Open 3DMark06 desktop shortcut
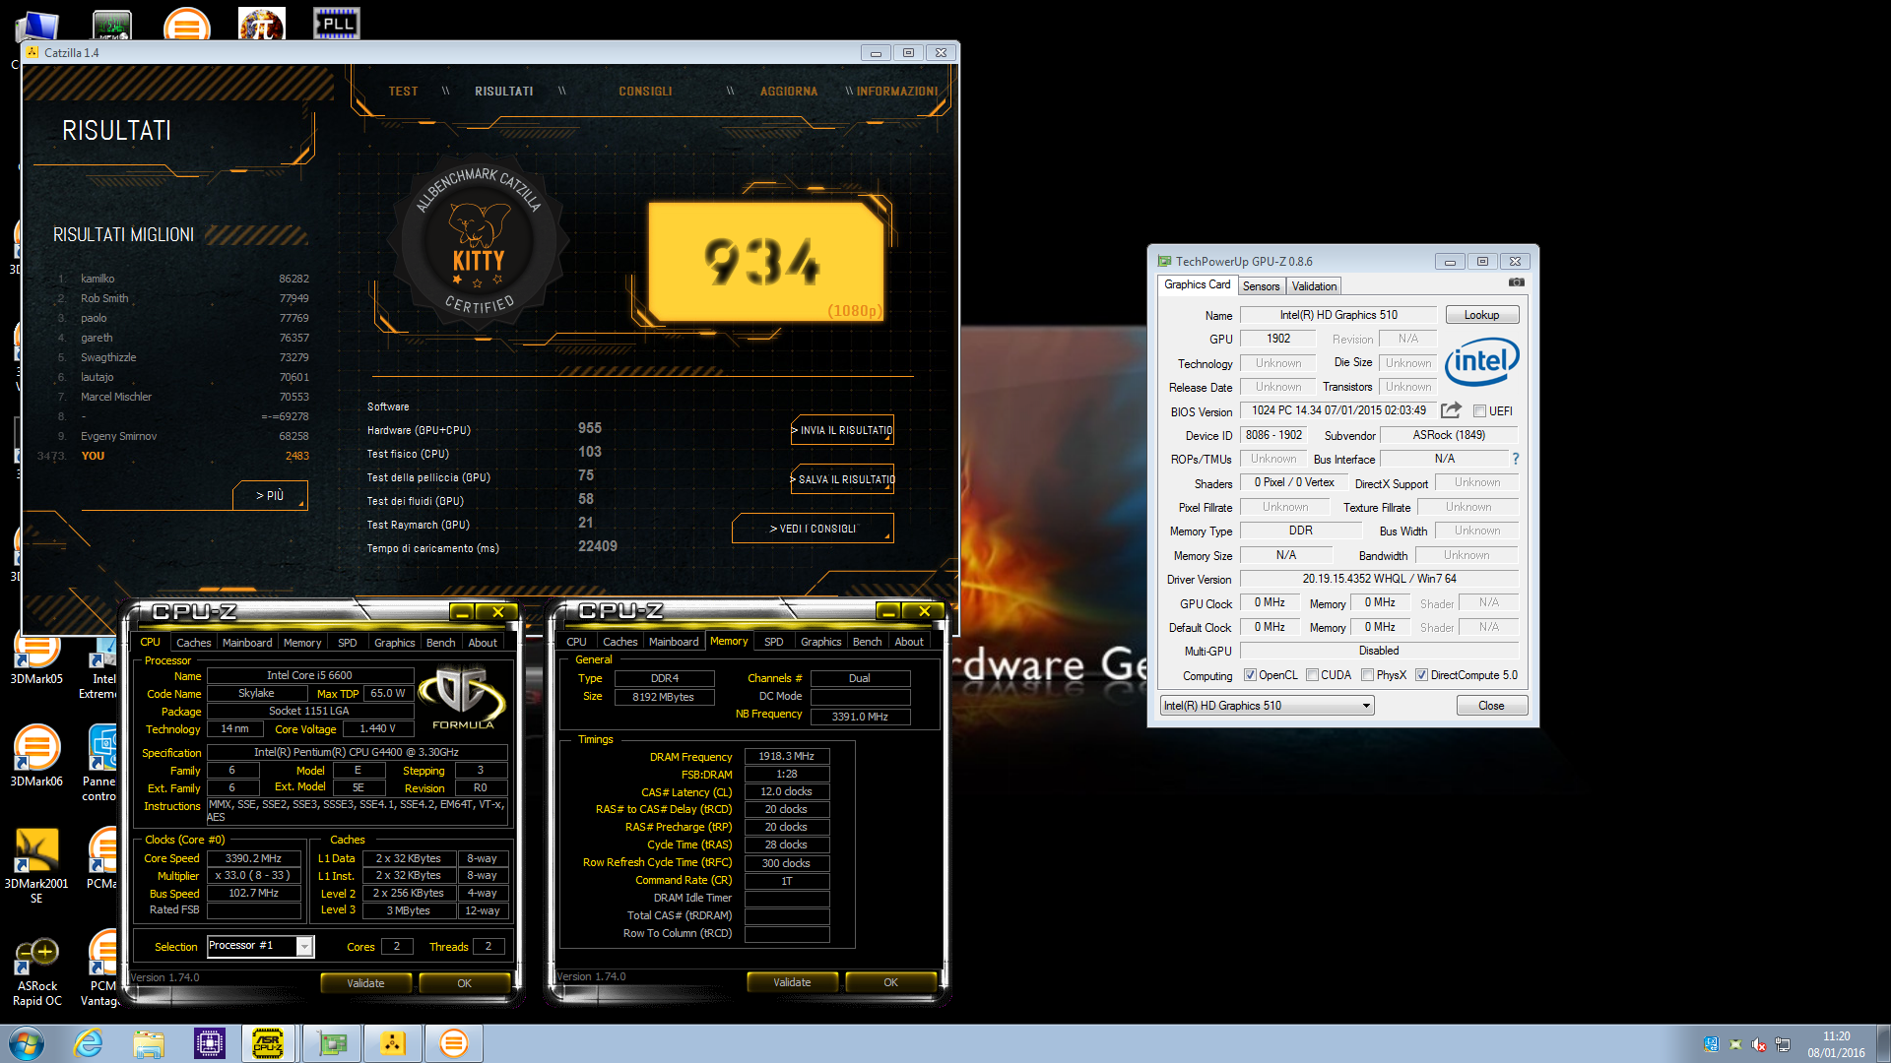 [36, 756]
